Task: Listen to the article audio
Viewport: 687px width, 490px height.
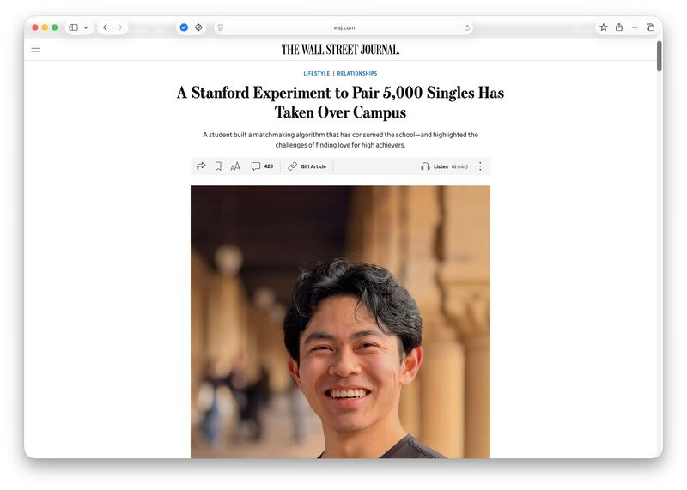Action: click(x=444, y=166)
